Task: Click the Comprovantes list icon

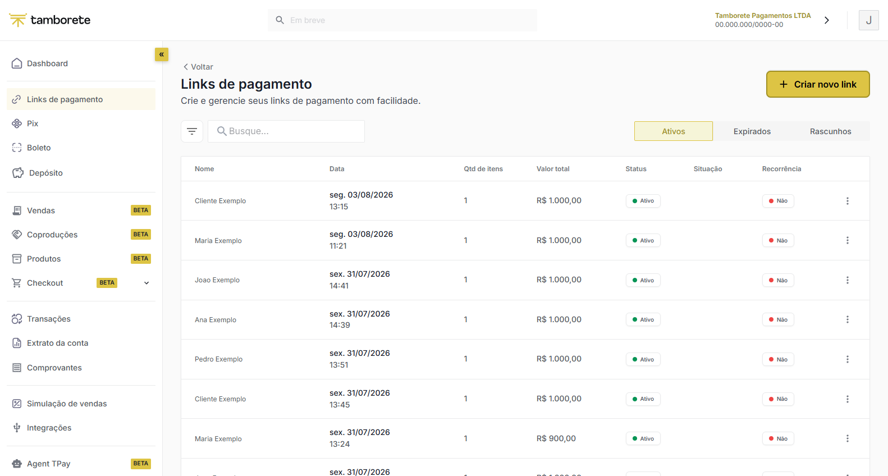Action: pyautogui.click(x=17, y=368)
